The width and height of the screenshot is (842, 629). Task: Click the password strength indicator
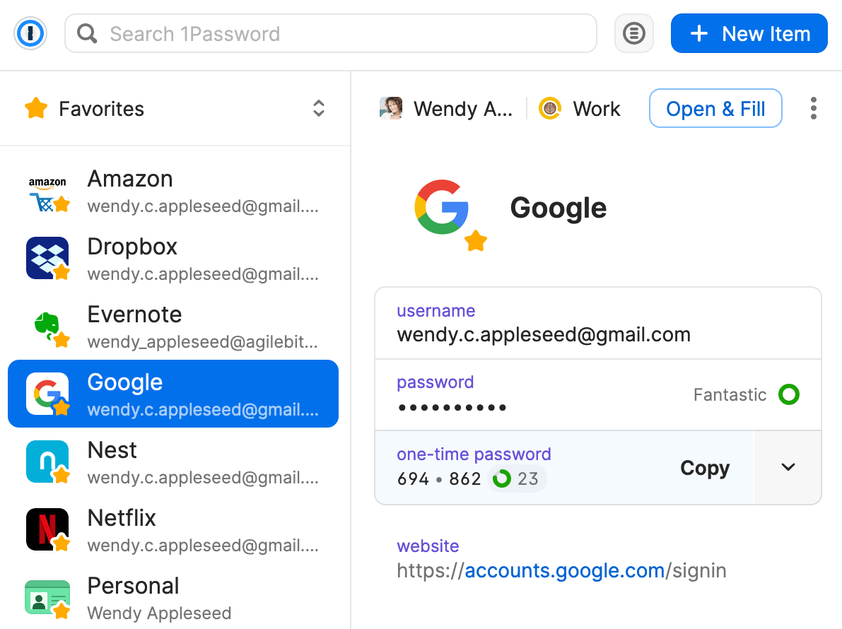pyautogui.click(x=789, y=394)
